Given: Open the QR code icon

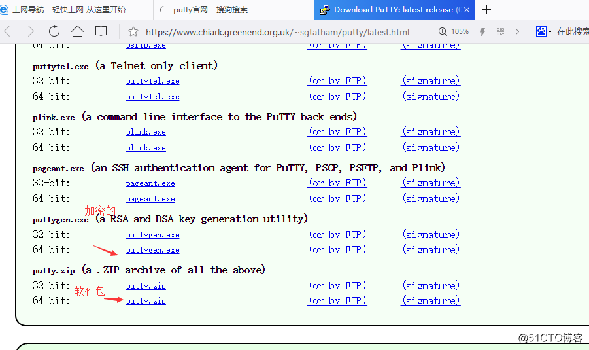Looking at the screenshot, I should (x=500, y=32).
